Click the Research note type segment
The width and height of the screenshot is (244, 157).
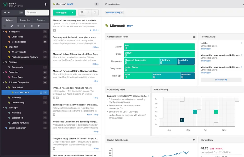[188, 76]
